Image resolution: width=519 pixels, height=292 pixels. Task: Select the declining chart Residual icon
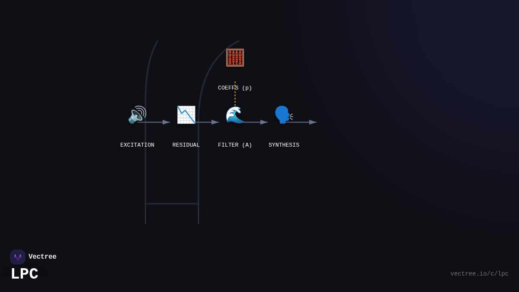[186, 115]
